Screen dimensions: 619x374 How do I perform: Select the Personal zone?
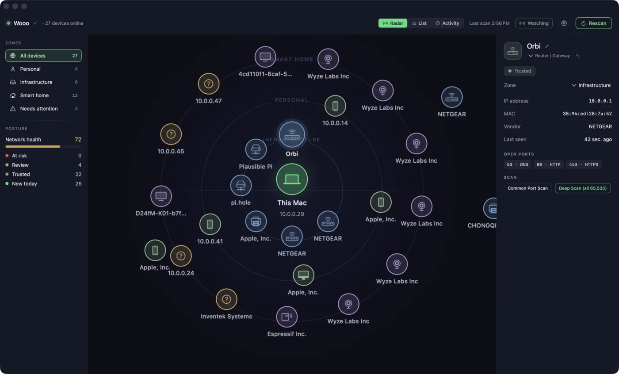(x=43, y=69)
